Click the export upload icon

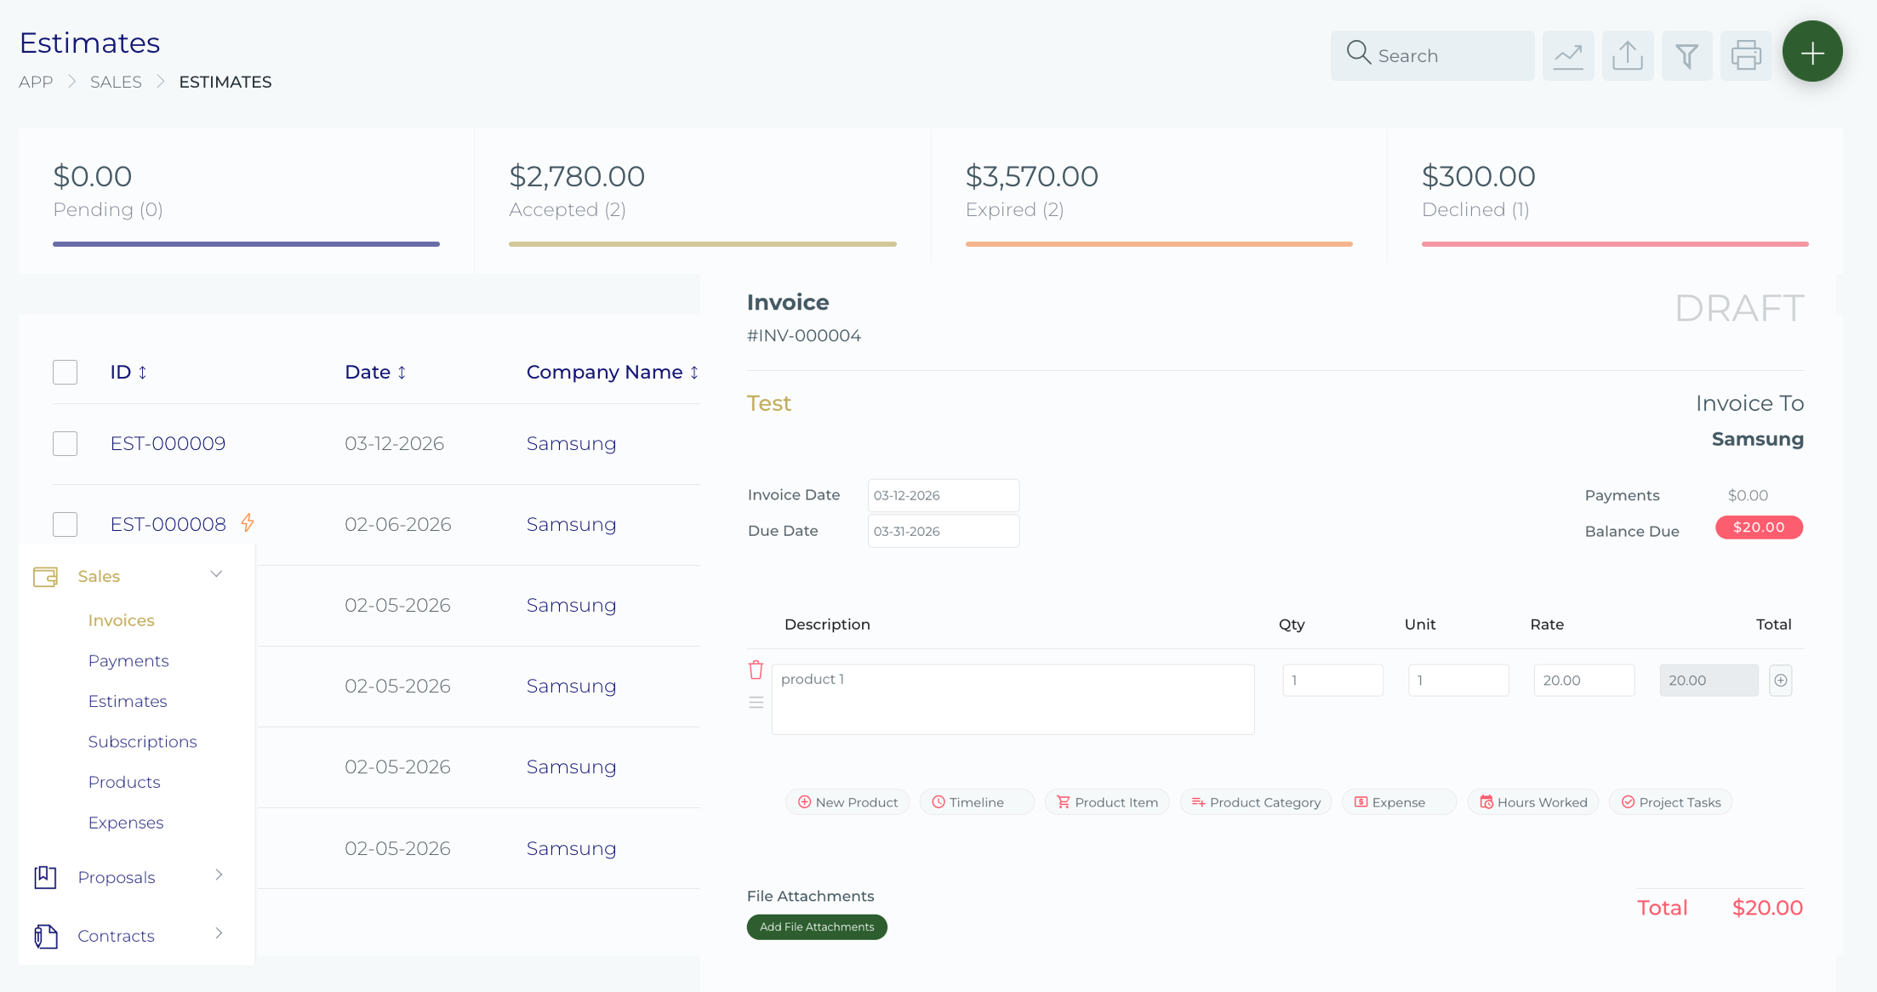tap(1627, 56)
